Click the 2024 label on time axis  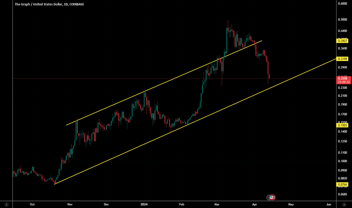144,204
